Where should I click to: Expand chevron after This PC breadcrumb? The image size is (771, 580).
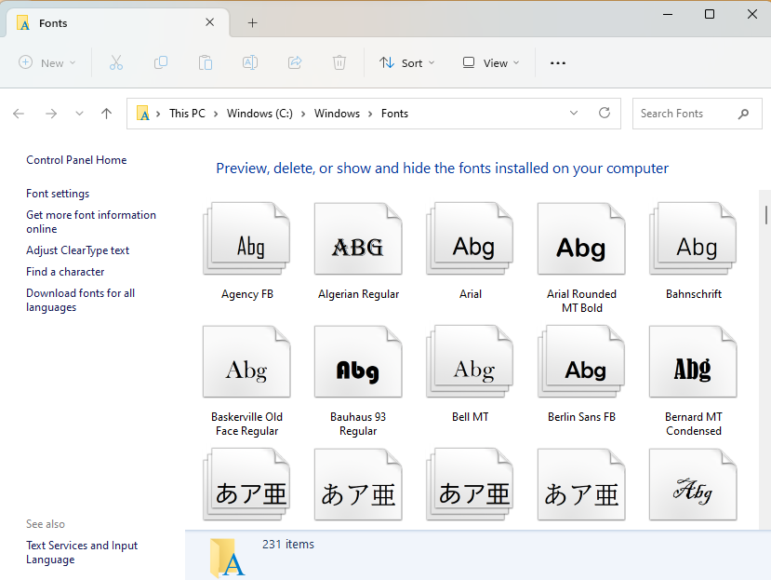pyautogui.click(x=216, y=114)
